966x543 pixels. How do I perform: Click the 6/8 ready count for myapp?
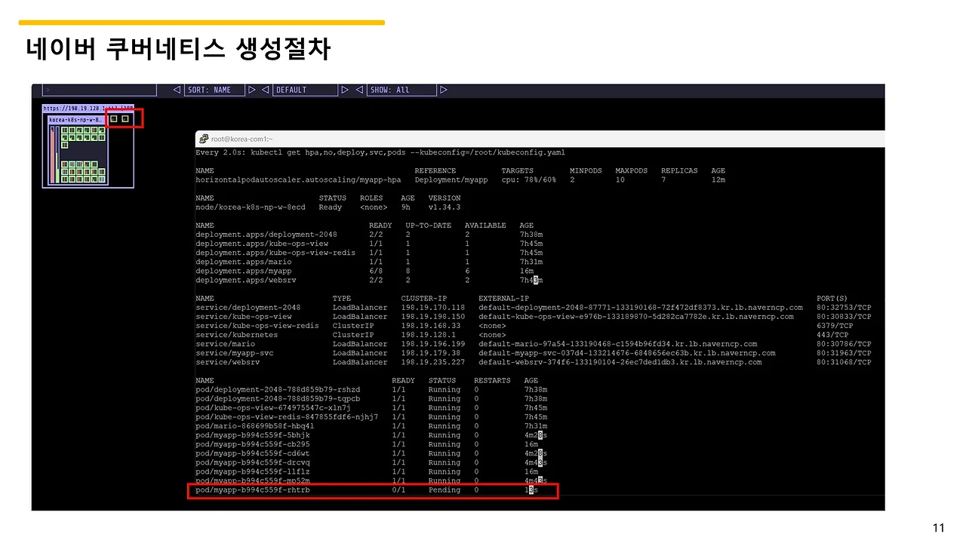(376, 271)
